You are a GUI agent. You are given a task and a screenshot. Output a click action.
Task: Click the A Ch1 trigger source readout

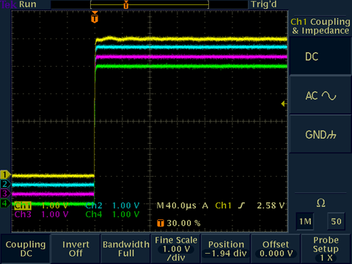coord(217,205)
